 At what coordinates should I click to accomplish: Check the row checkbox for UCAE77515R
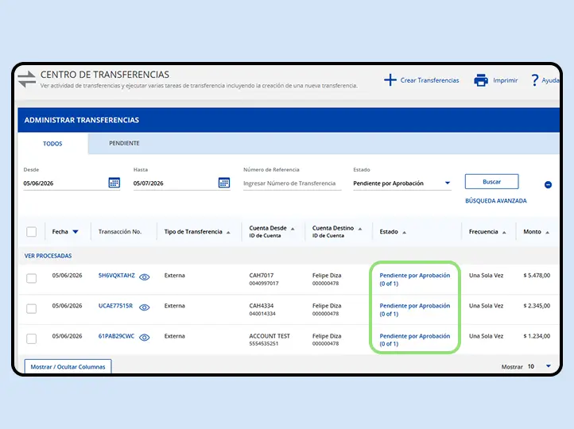(32, 309)
